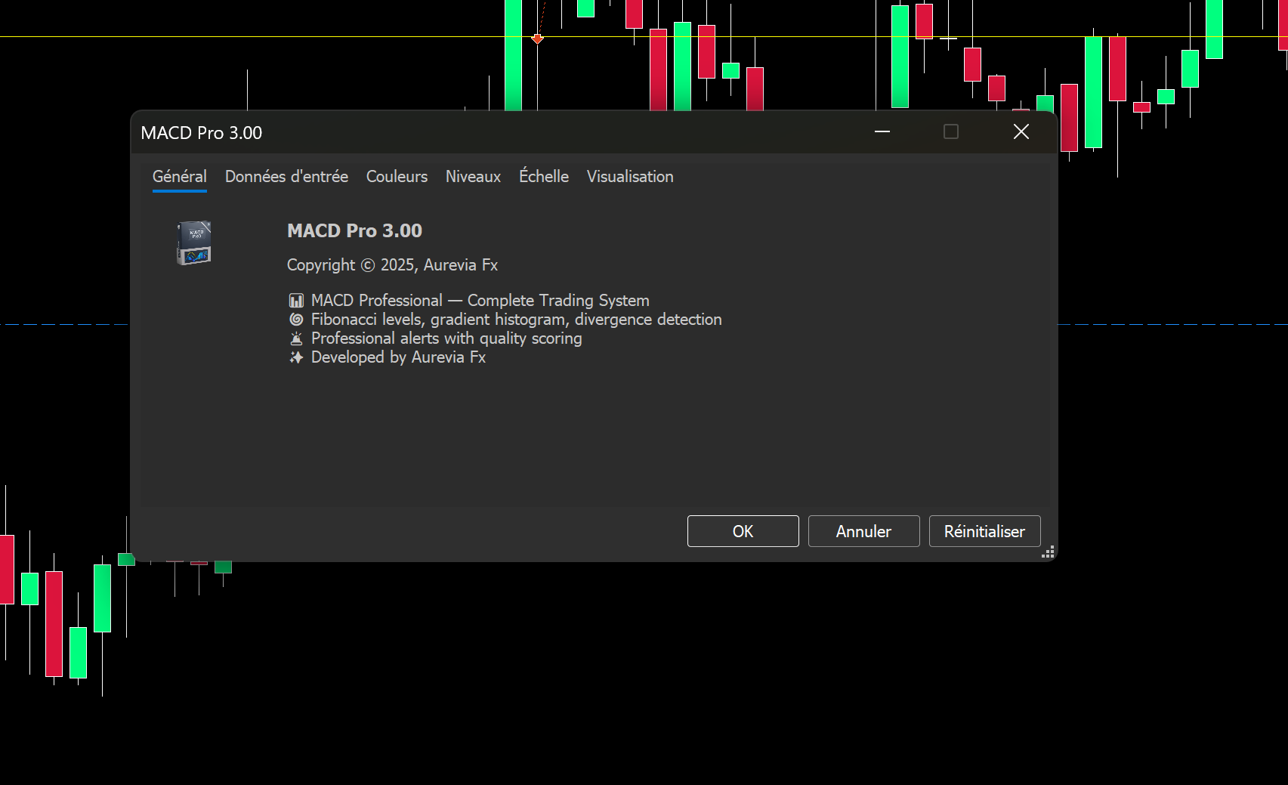Screen dimensions: 1288x785
Task: Select the Niveaux tab
Action: tap(472, 176)
